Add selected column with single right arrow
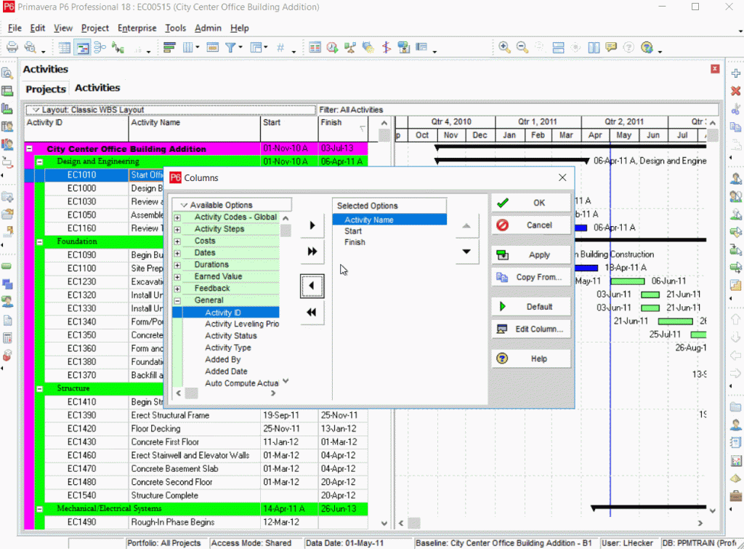This screenshot has width=744, height=549. tap(312, 225)
